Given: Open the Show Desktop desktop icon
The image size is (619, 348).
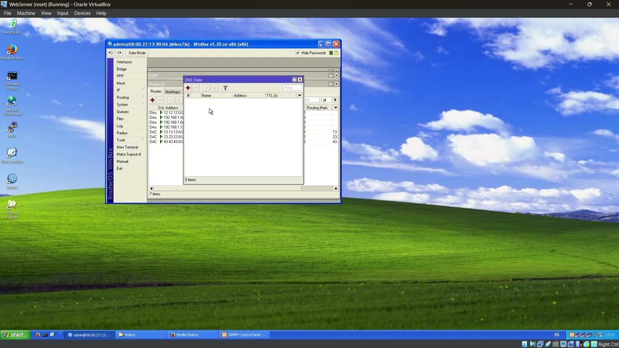Looking at the screenshot, I should tap(12, 156).
